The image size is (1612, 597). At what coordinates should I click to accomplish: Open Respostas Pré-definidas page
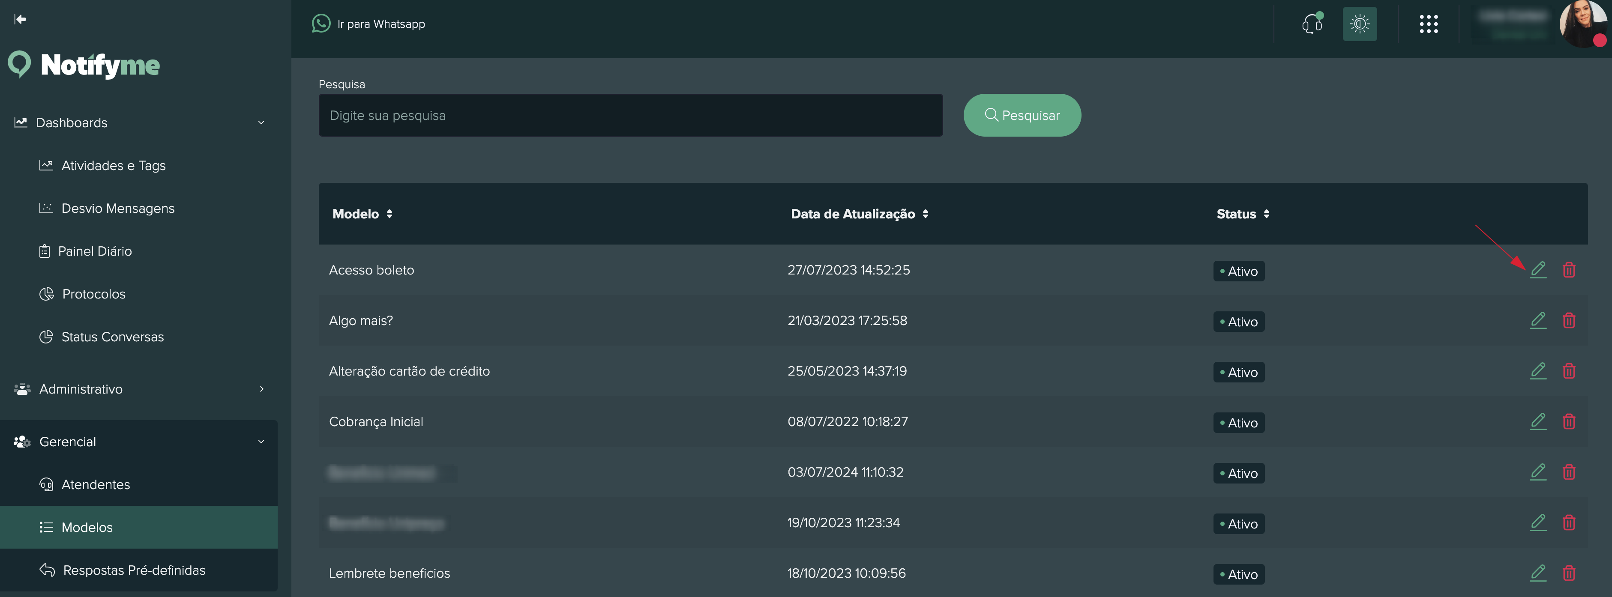pos(134,570)
